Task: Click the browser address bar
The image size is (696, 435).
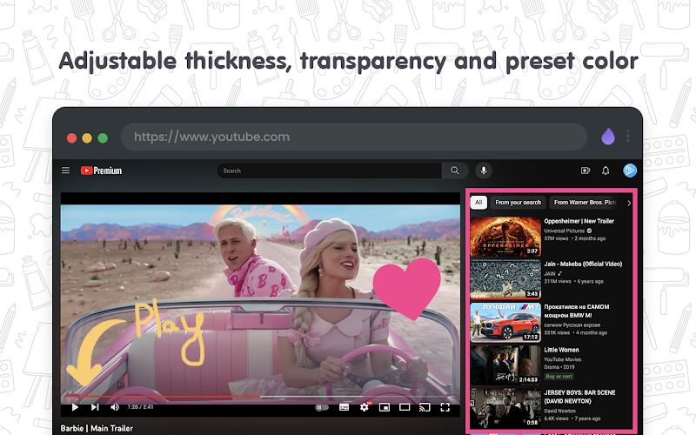Action: (354, 137)
